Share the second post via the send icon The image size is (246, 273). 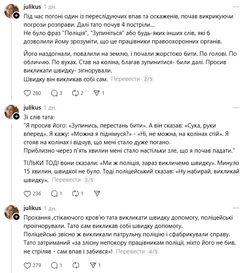click(96, 194)
